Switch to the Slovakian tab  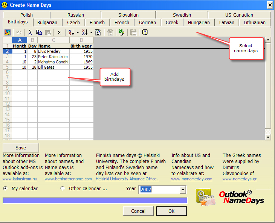128,15
